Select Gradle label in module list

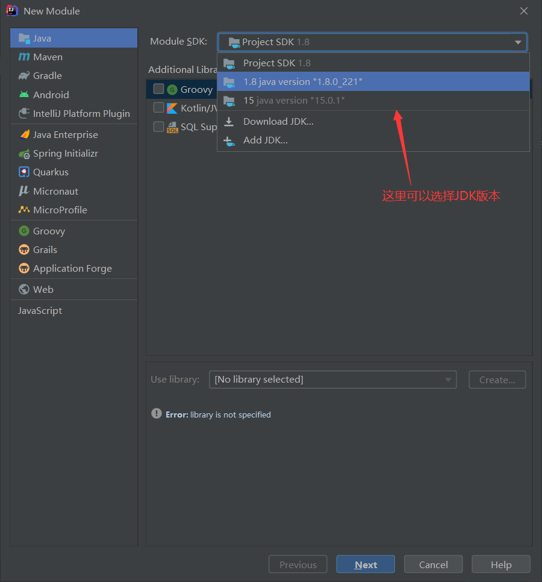tap(48, 75)
